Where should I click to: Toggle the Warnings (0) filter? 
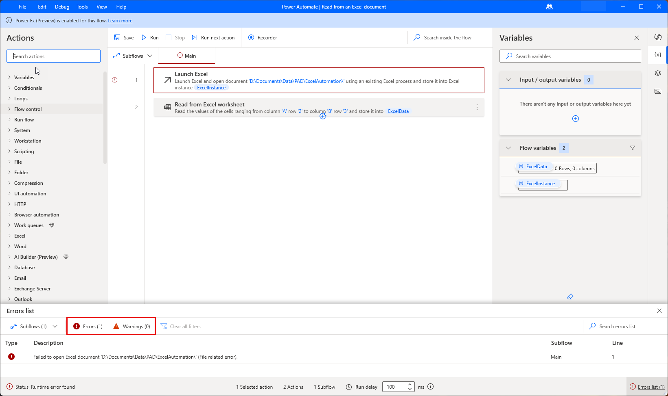132,326
